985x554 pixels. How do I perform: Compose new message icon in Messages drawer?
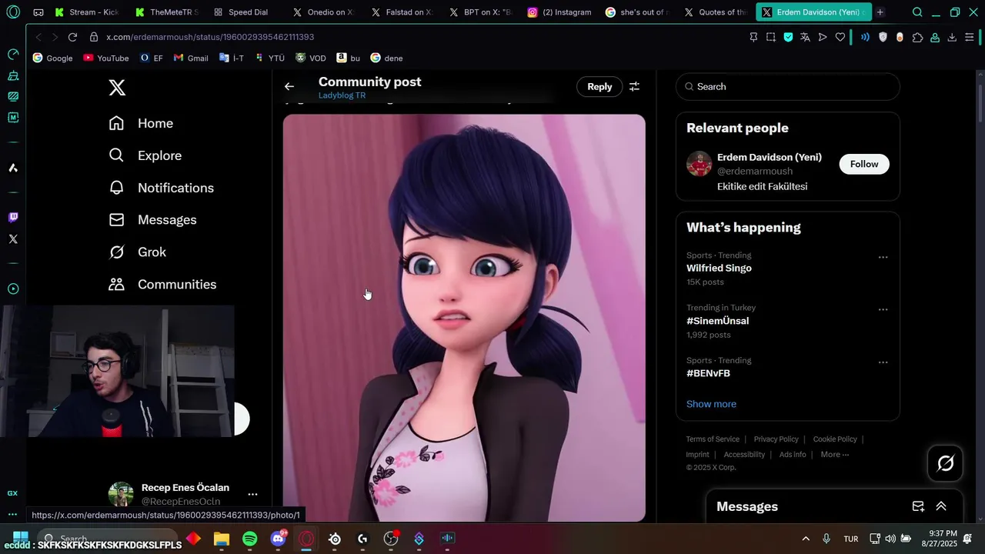918,506
